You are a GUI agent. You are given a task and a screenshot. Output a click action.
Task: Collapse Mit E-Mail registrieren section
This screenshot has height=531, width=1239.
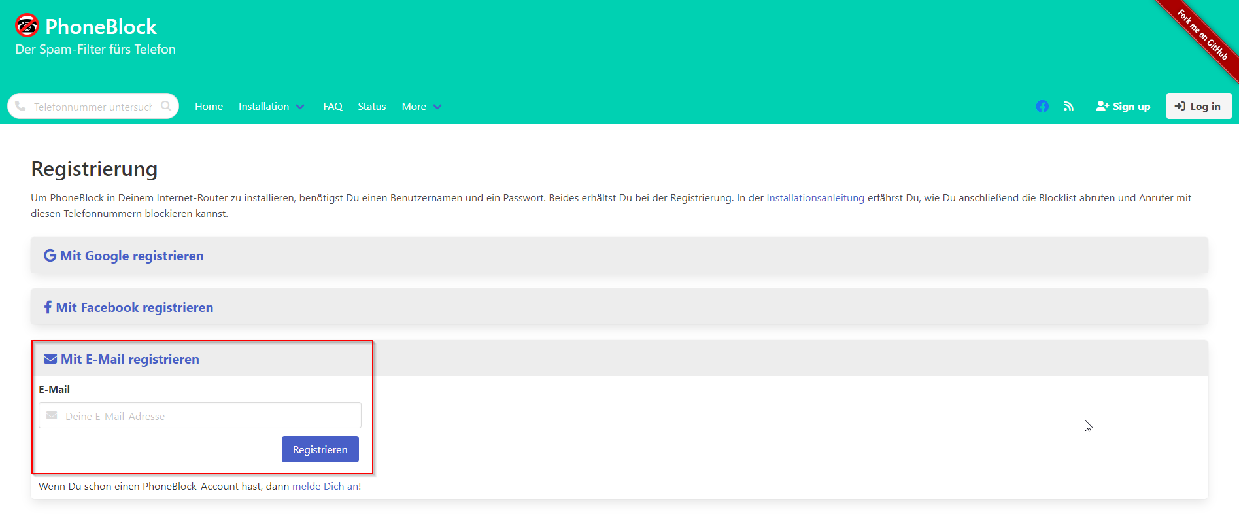point(129,359)
